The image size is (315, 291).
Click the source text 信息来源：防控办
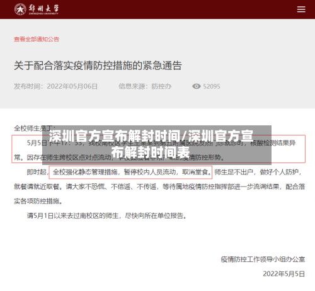click(145, 86)
